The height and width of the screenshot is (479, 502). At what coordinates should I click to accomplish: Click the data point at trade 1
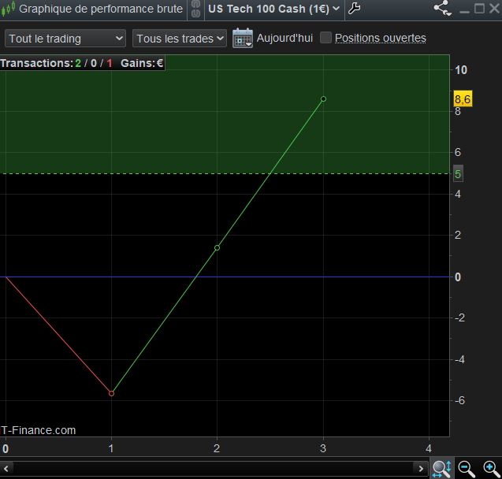tap(111, 393)
